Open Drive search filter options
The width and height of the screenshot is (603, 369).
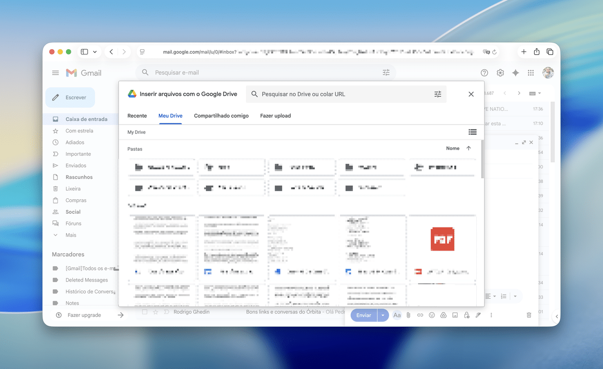437,94
